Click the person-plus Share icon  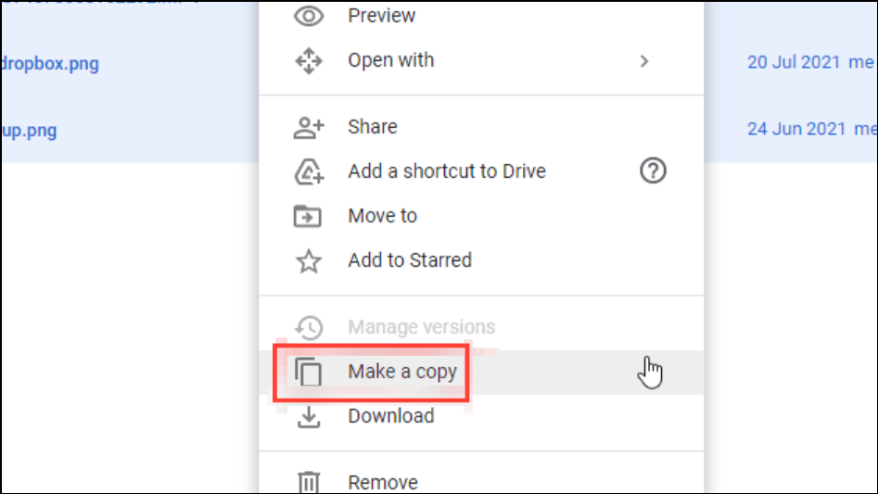308,127
